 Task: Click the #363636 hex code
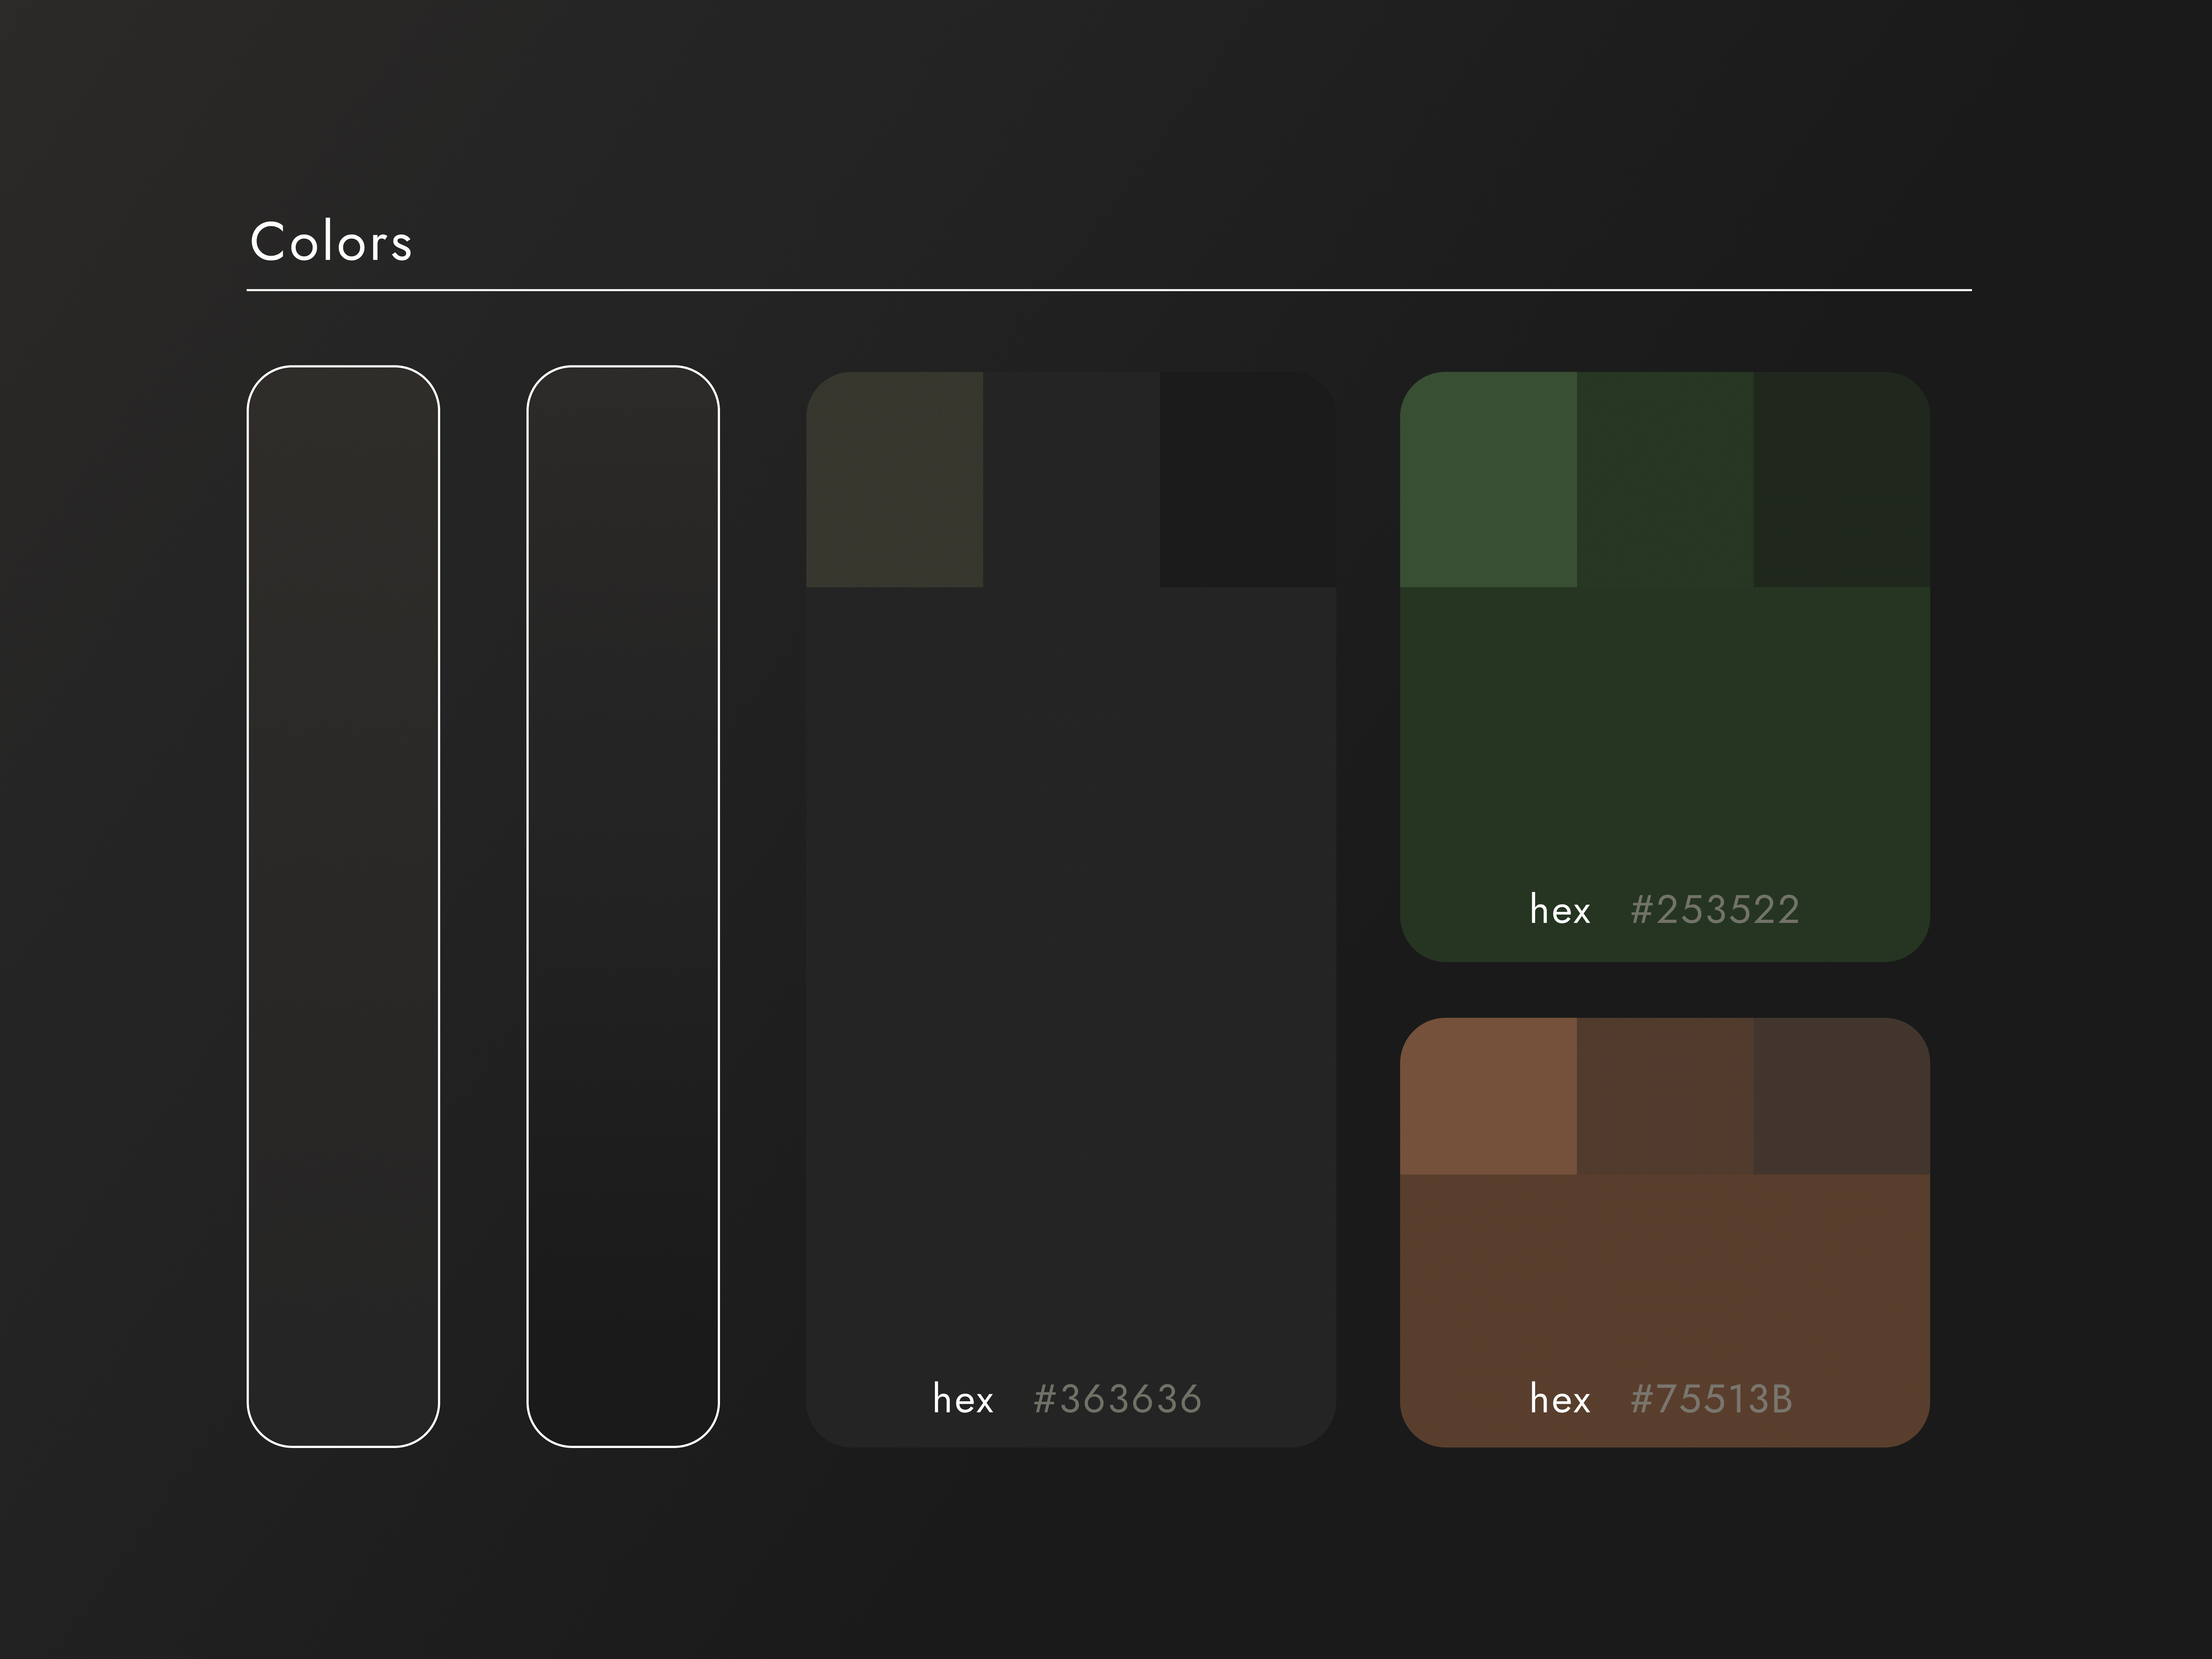click(1117, 1399)
